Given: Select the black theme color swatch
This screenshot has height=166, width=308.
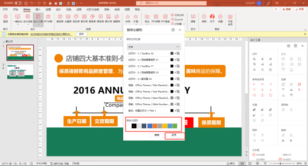Looking at the screenshot, I should click(x=134, y=126).
